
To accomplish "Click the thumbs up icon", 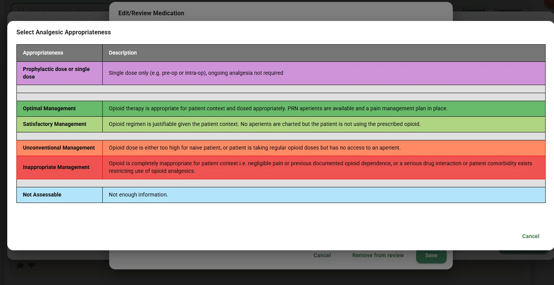I will 20,265.
